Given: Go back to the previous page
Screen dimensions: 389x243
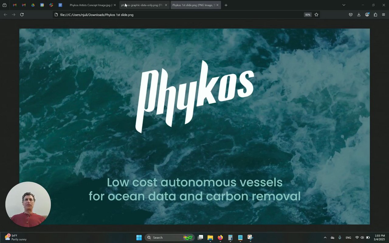Looking at the screenshot, I should coord(5,15).
